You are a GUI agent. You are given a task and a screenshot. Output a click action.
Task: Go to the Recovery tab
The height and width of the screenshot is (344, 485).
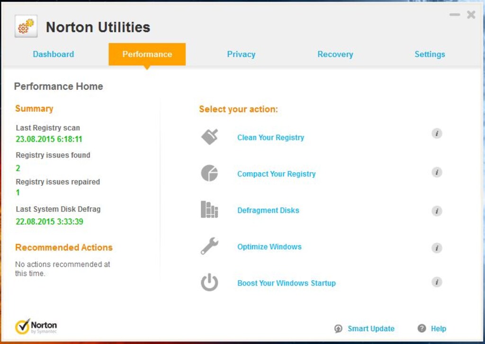tap(335, 54)
